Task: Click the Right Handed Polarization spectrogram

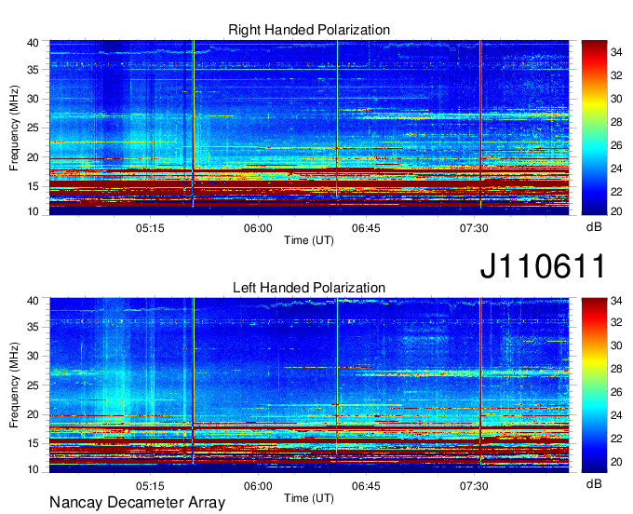Action: [x=309, y=128]
